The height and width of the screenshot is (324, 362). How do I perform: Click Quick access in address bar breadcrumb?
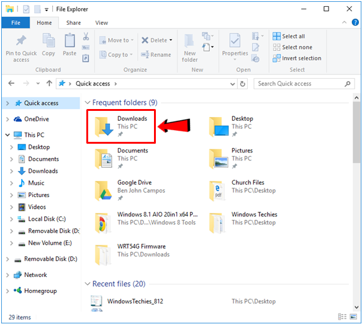pos(93,84)
